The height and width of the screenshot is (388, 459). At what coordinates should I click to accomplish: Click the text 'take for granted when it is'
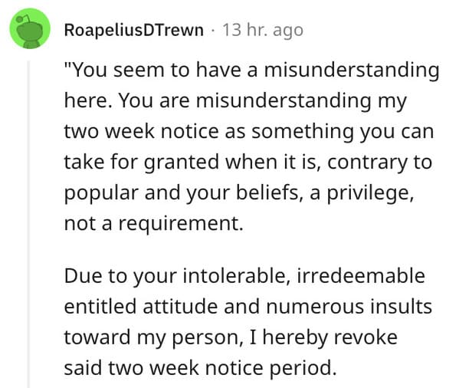click(x=191, y=162)
